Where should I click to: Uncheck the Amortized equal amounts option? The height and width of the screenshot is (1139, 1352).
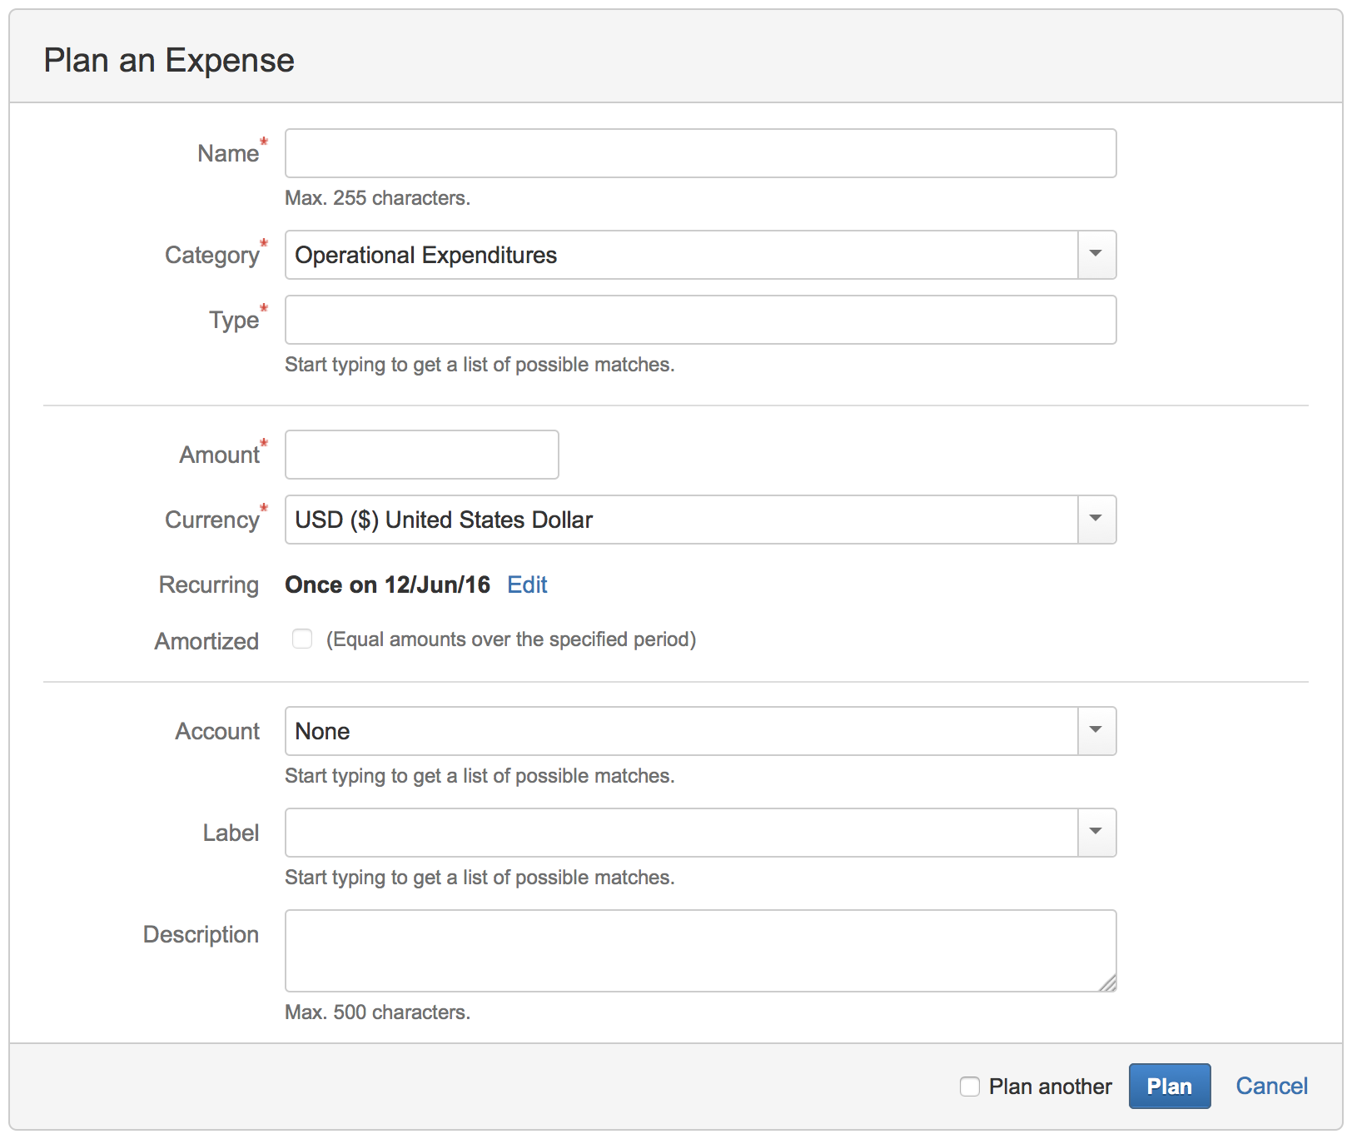pyautogui.click(x=301, y=639)
